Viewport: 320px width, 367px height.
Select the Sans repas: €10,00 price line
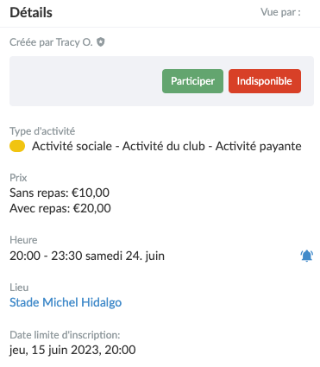point(60,193)
